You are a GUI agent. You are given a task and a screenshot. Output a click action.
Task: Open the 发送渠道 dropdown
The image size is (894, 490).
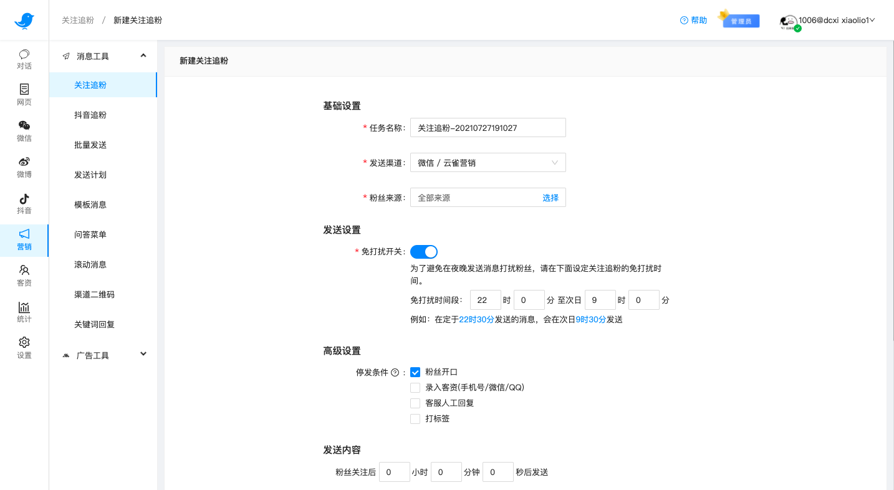tap(488, 162)
